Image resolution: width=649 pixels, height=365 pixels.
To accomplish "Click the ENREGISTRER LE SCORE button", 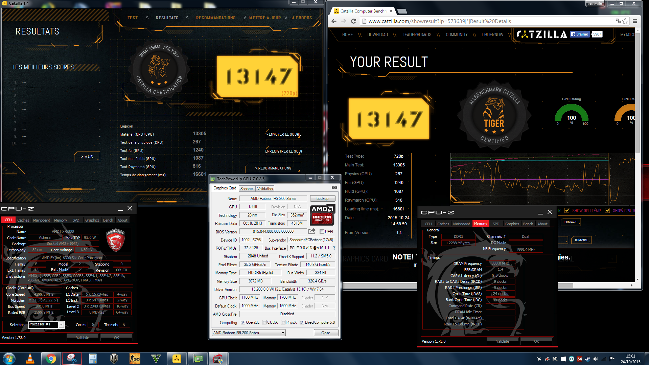I will pyautogui.click(x=283, y=151).
